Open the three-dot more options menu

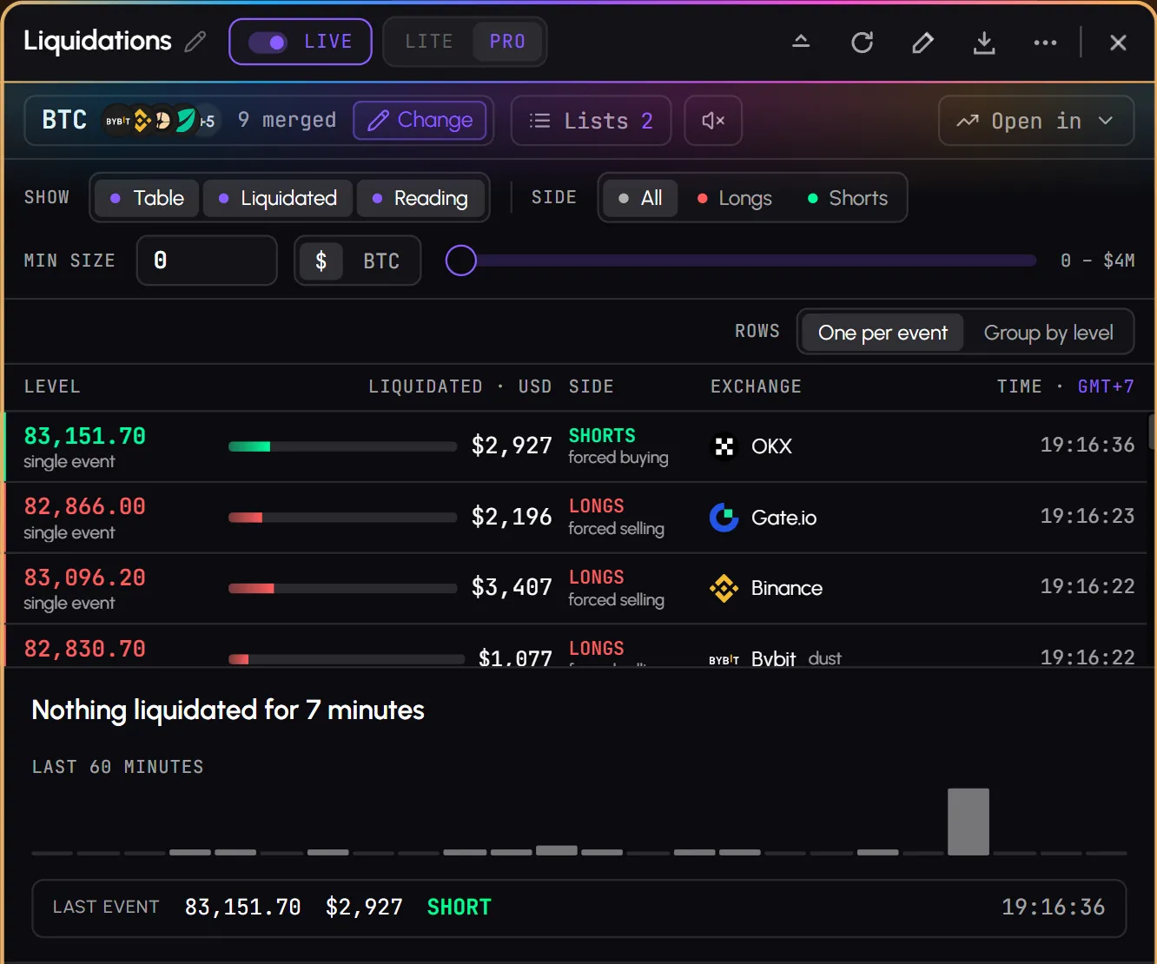1045,42
